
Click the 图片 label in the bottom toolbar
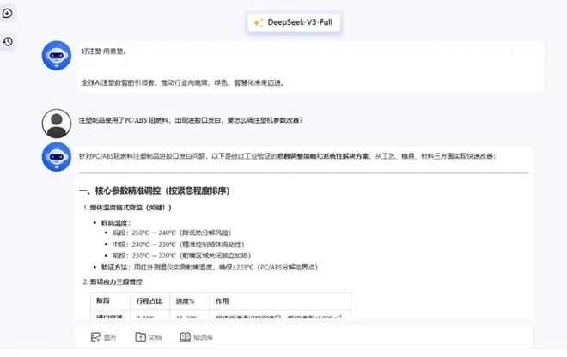pos(110,337)
